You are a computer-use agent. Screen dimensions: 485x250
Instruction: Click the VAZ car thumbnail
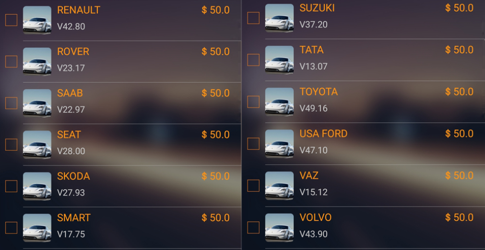(x=279, y=185)
